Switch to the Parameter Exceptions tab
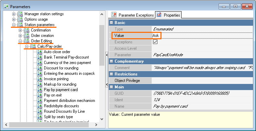The image size is (256, 131). pyautogui.click(x=132, y=15)
